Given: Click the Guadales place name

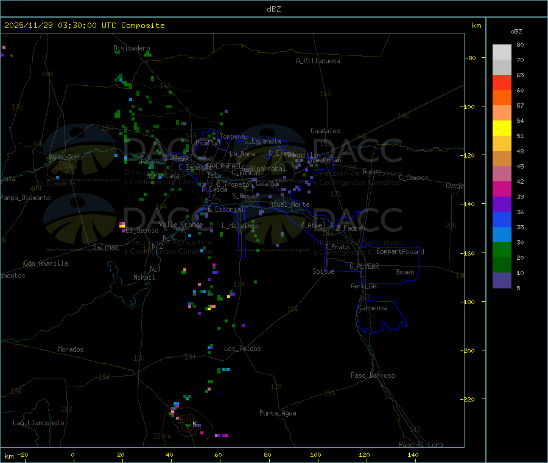Looking at the screenshot, I should coord(325,131).
